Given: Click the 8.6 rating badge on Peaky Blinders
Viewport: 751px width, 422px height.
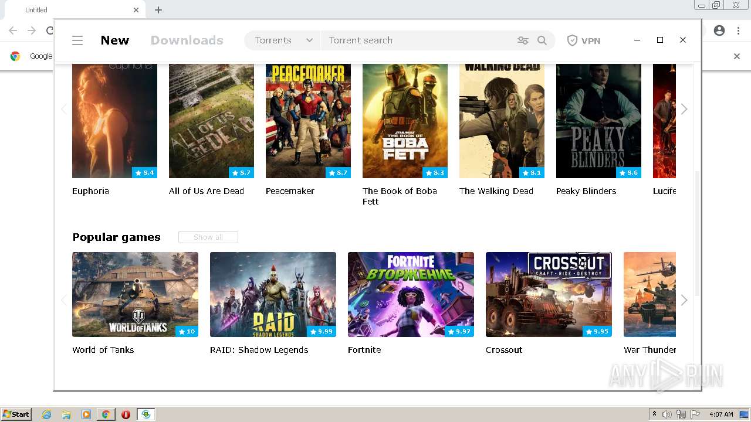Looking at the screenshot, I should pos(628,172).
